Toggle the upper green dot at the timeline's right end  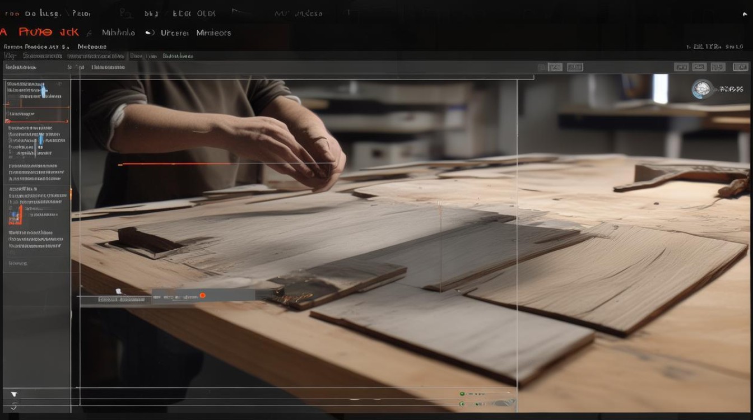point(462,394)
